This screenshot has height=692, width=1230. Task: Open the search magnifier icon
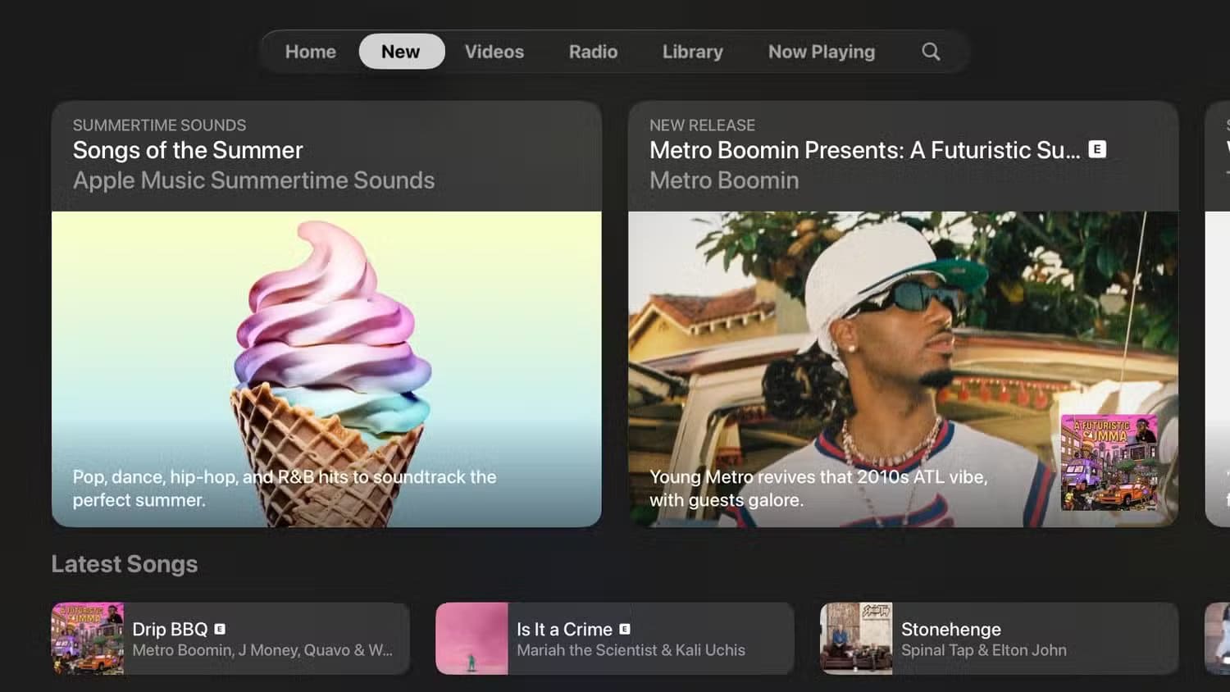[931, 52]
